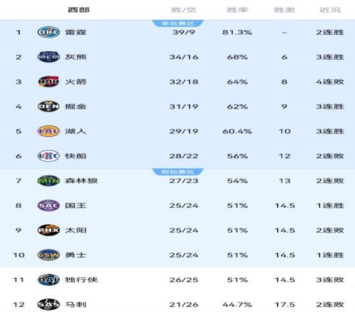Open the GSW Warriors logo

48,255
